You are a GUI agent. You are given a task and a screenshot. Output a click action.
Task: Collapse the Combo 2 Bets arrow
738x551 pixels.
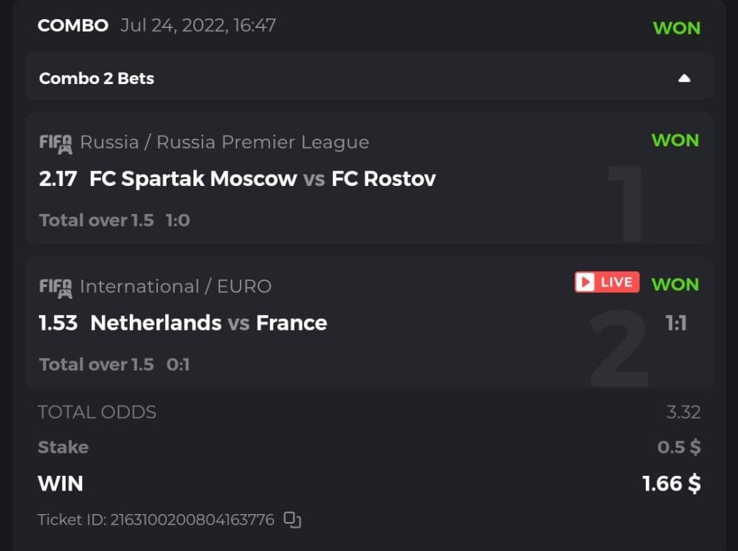[x=684, y=78]
